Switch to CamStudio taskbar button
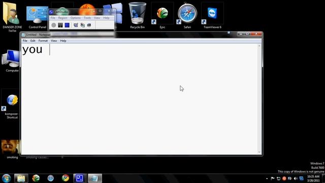 pos(80,178)
